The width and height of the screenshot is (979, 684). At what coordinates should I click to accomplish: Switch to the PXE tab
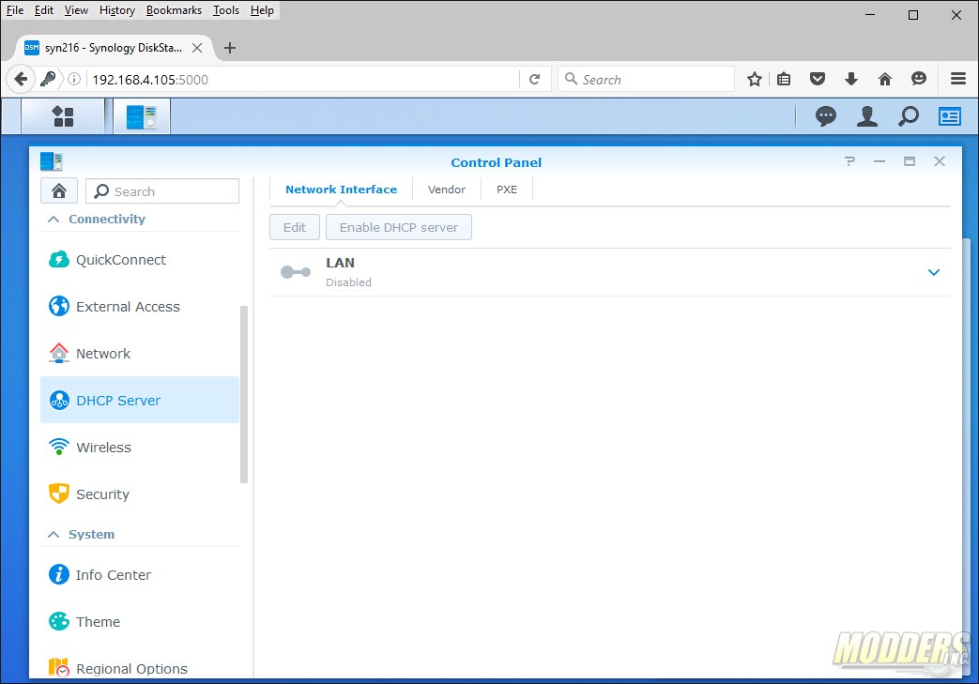506,190
